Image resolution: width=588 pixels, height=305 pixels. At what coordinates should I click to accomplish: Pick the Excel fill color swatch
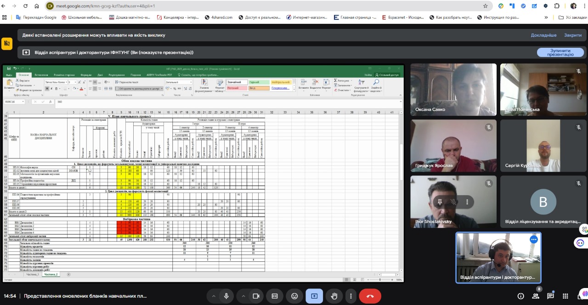[74, 89]
